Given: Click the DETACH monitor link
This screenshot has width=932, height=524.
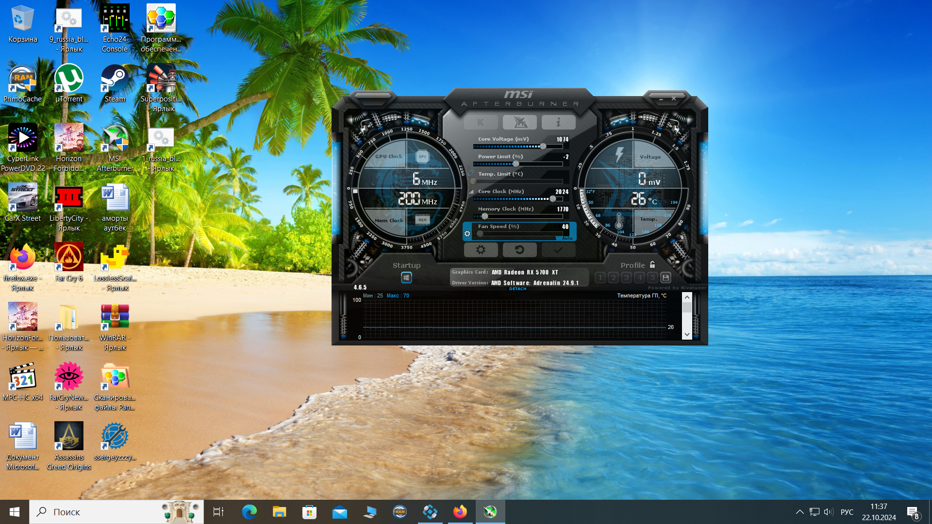Looking at the screenshot, I should (517, 289).
